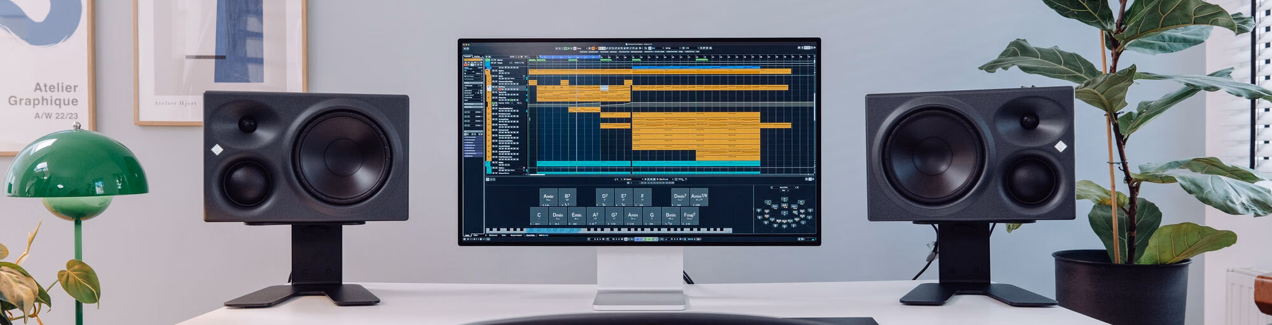Click the chord pads keyboard strip
The image size is (1272, 325).
[609, 230]
